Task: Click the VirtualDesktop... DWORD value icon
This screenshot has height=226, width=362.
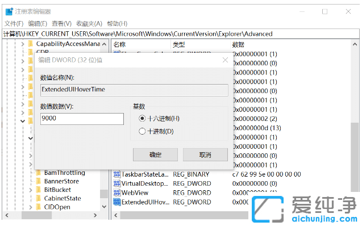Action: tap(117, 183)
